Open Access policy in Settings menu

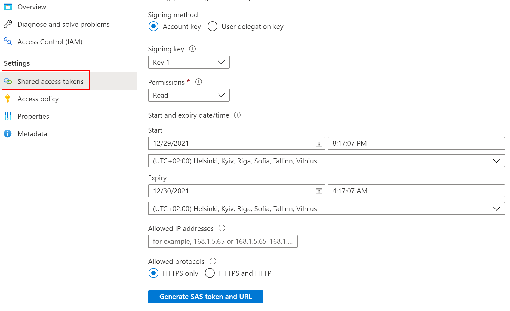pyautogui.click(x=38, y=99)
